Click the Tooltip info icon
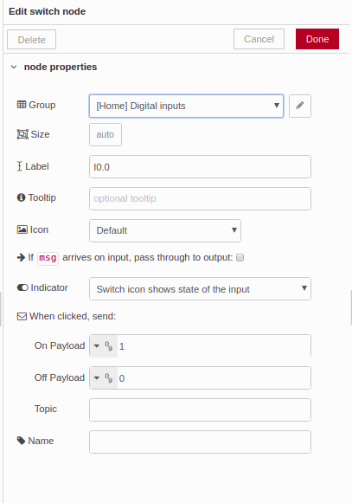This screenshot has width=352, height=503. coord(21,197)
